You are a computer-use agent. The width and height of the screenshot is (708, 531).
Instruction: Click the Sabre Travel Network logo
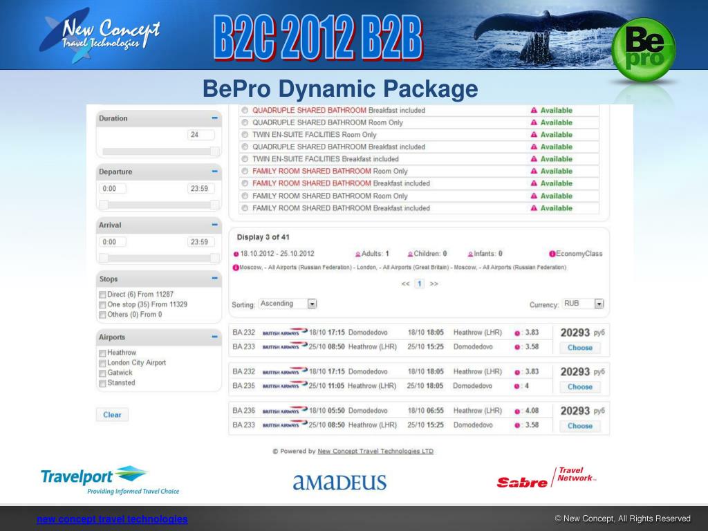click(x=546, y=478)
